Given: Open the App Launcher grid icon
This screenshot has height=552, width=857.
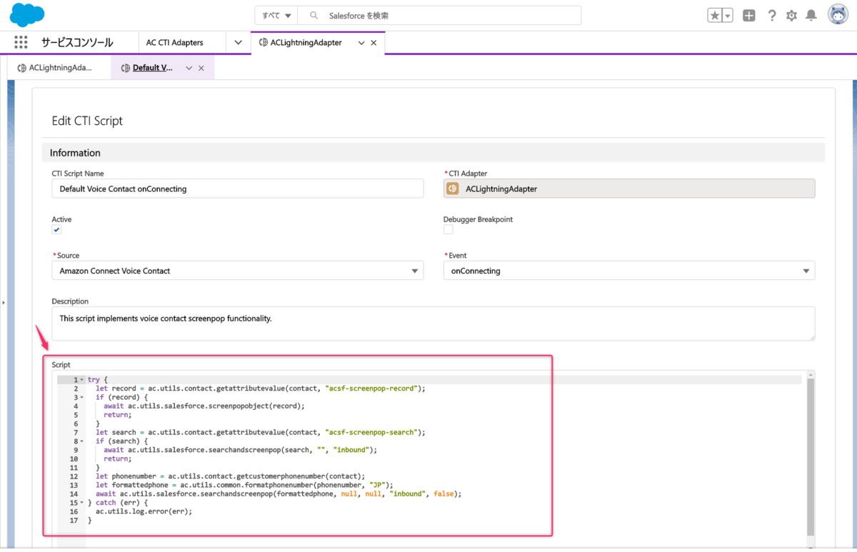Looking at the screenshot, I should [x=21, y=42].
